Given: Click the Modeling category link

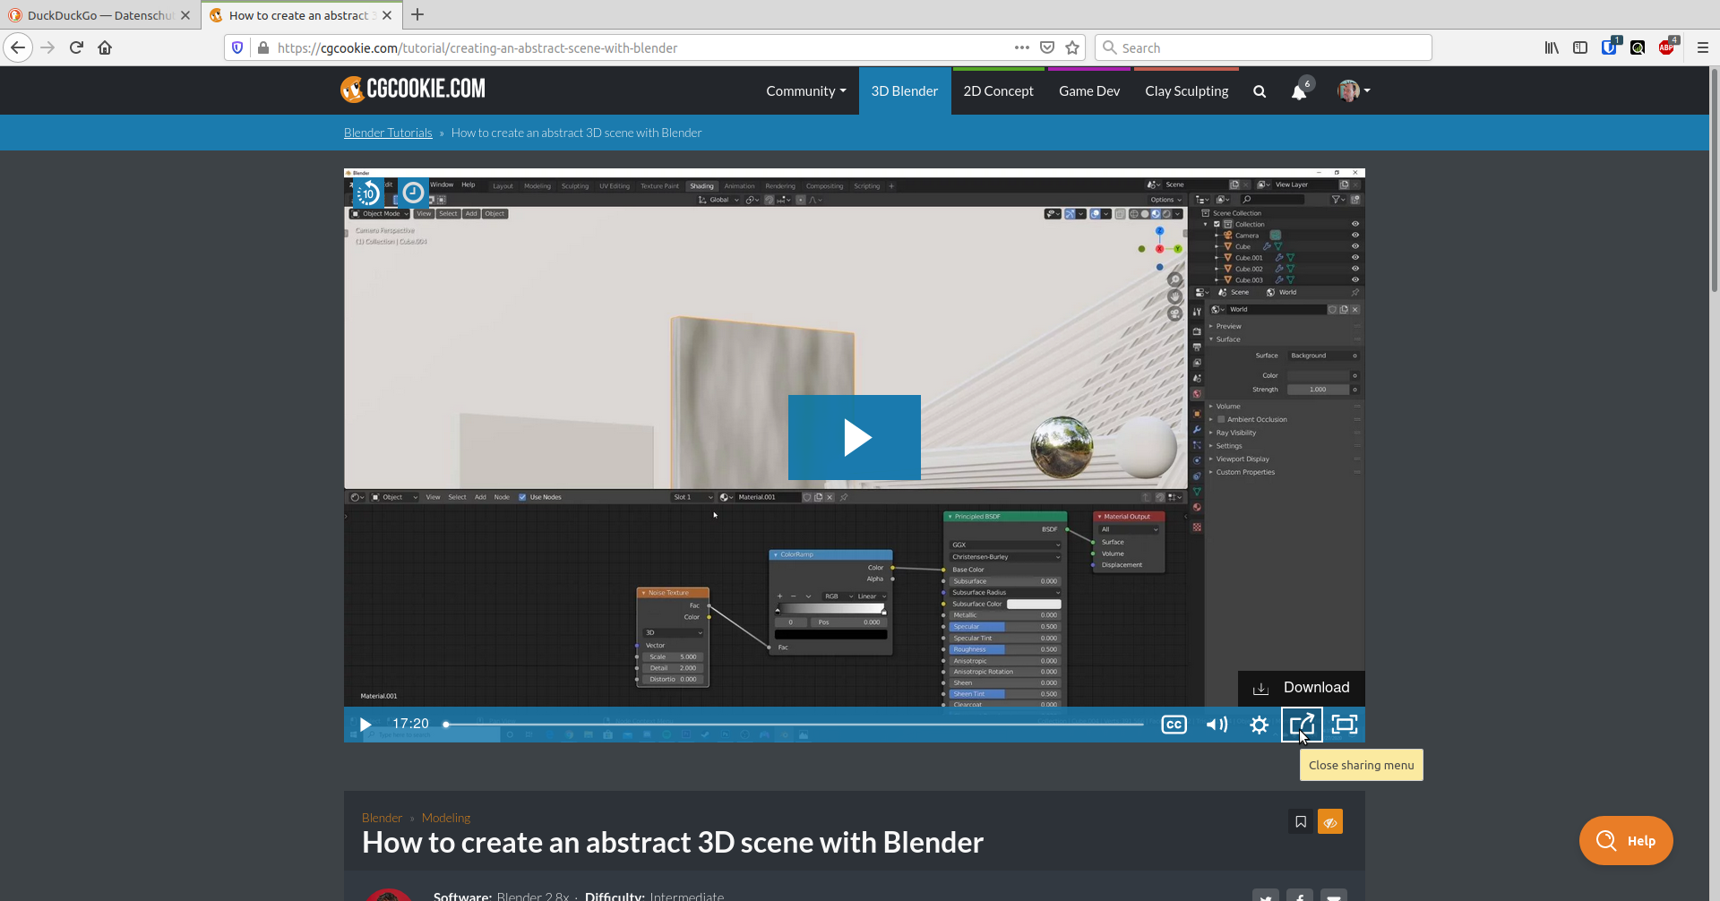Looking at the screenshot, I should pyautogui.click(x=446, y=818).
